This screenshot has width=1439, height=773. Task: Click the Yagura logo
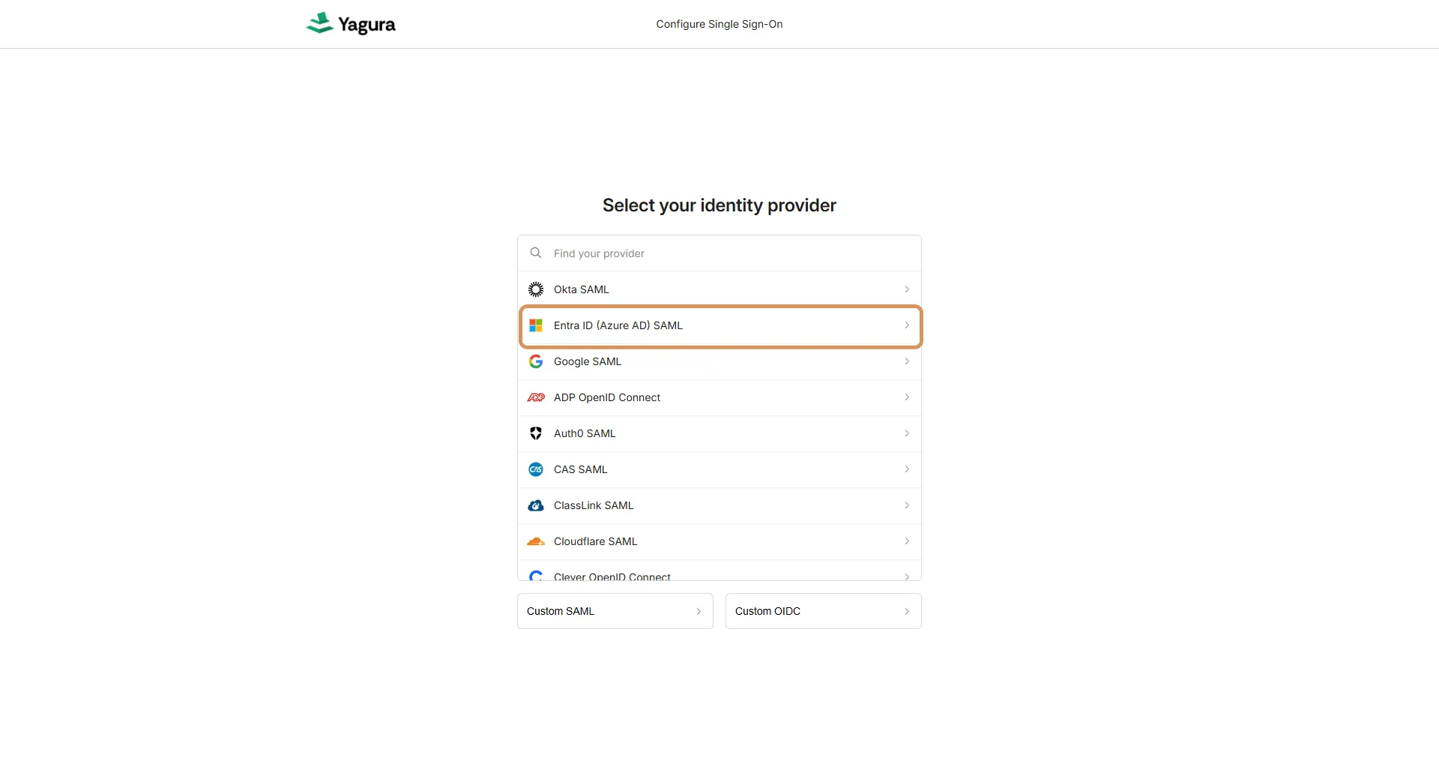coord(351,24)
